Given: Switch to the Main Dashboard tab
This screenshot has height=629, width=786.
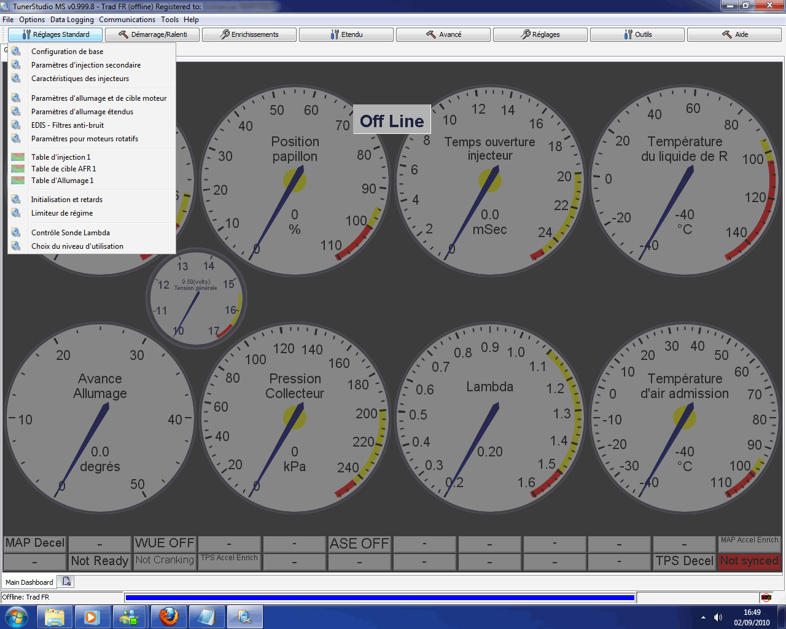Looking at the screenshot, I should 29,582.
